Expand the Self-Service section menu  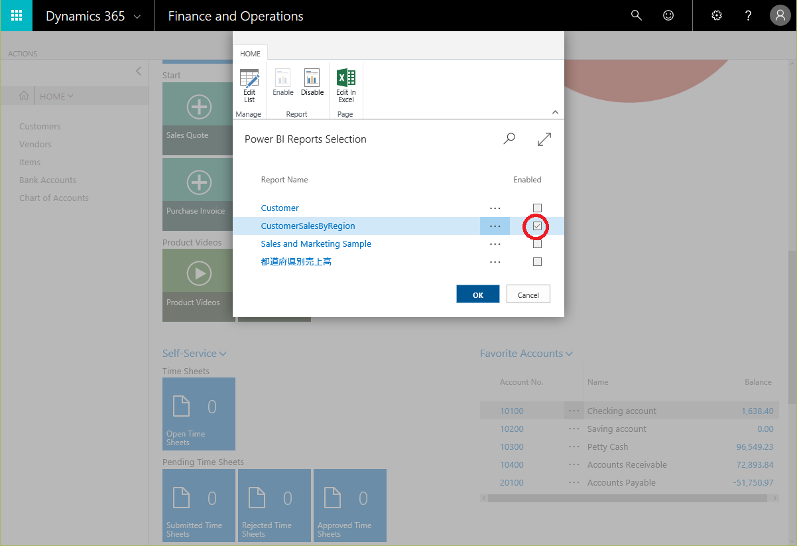pos(194,354)
